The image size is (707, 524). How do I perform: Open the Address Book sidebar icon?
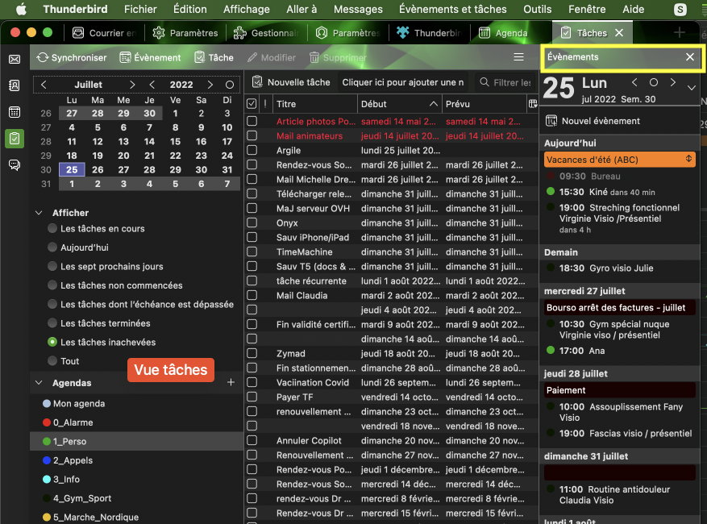coord(14,85)
